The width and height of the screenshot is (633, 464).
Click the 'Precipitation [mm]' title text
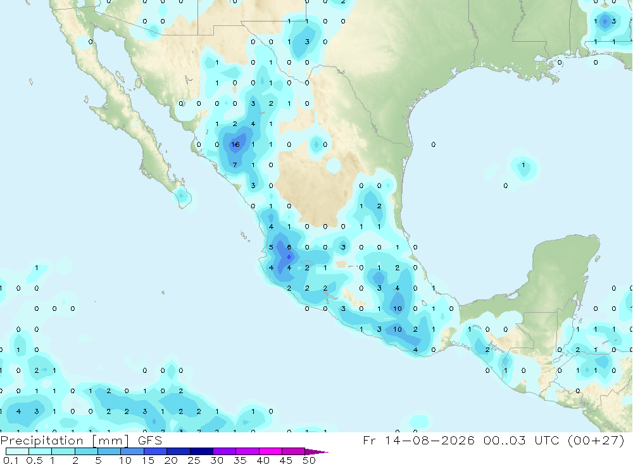click(65, 441)
